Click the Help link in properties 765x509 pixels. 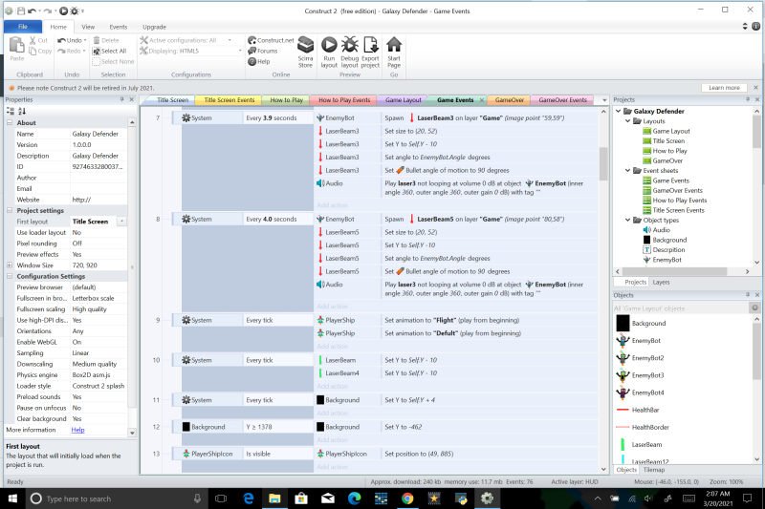tap(78, 430)
